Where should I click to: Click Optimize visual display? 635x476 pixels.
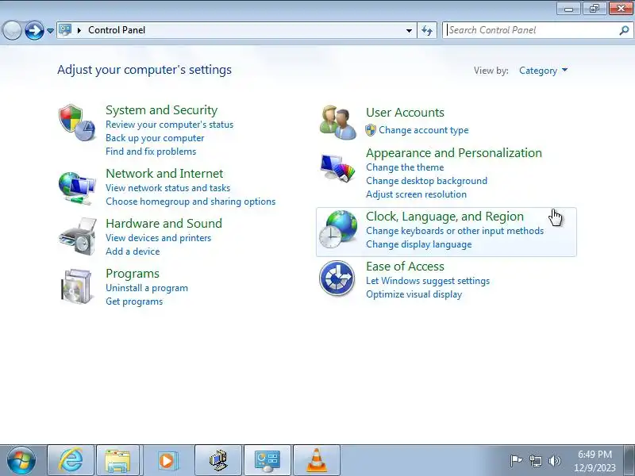point(414,294)
